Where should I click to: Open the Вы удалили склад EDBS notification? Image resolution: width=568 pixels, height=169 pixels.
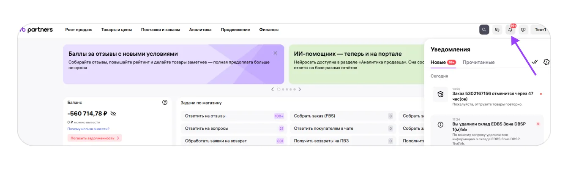487,130
